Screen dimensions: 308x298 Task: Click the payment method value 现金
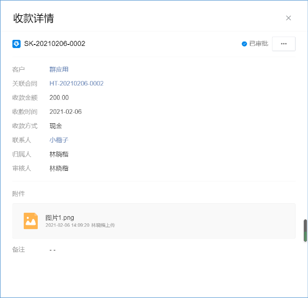(56, 126)
